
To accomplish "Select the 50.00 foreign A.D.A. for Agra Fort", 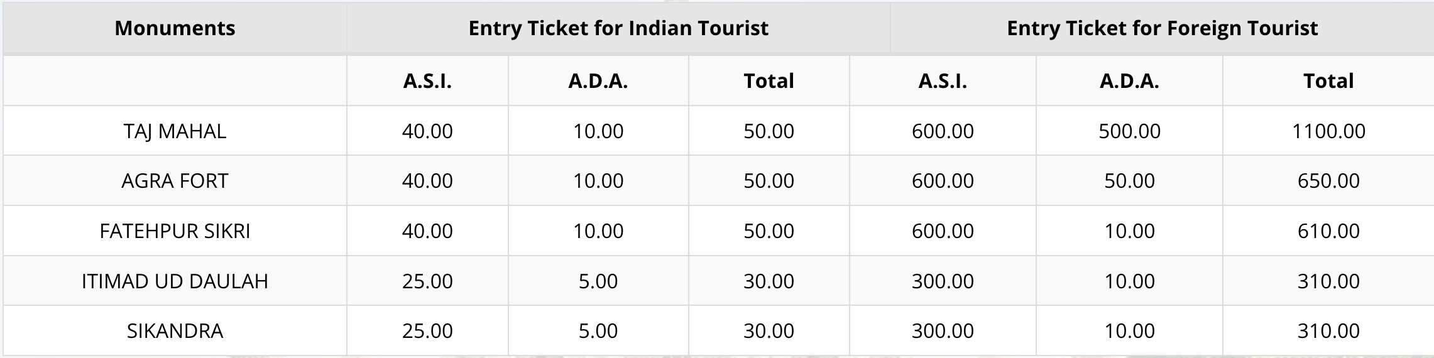I will (1129, 181).
